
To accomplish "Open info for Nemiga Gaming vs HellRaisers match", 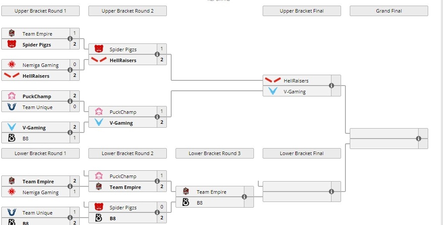I will click(x=70, y=70).
